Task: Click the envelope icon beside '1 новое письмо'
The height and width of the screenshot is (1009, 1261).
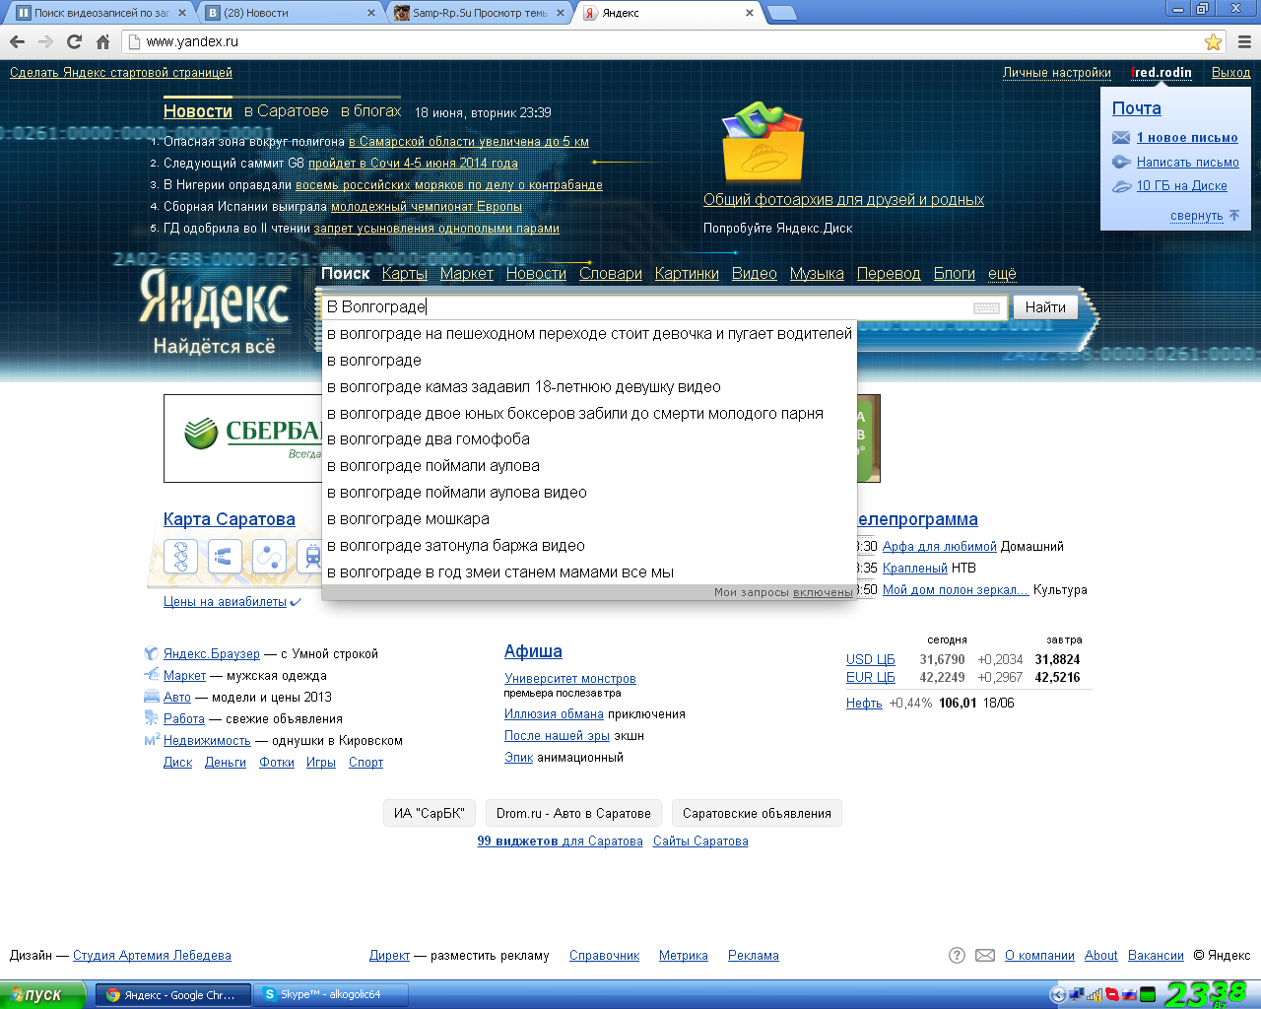Action: coord(1121,138)
